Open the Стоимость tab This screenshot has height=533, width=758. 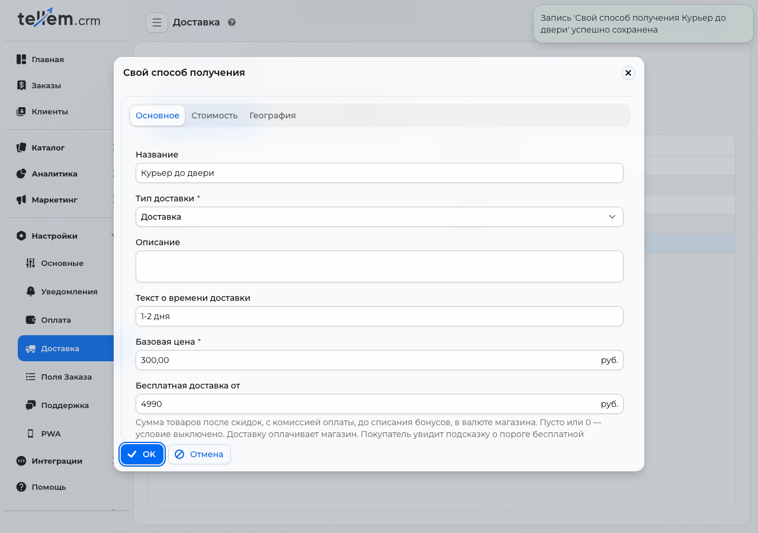point(214,115)
